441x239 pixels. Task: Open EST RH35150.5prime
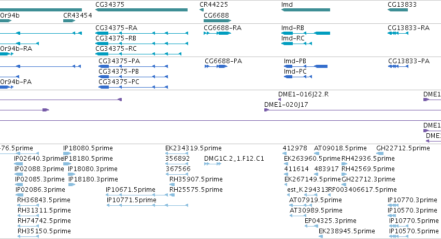click(x=44, y=231)
